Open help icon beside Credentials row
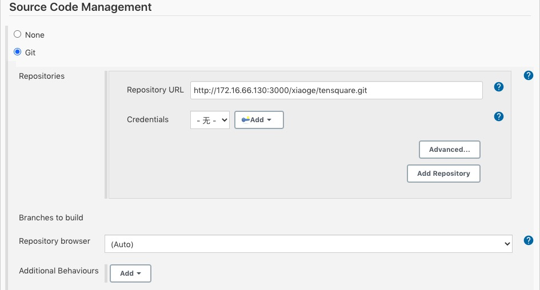The height and width of the screenshot is (290, 540). (499, 116)
